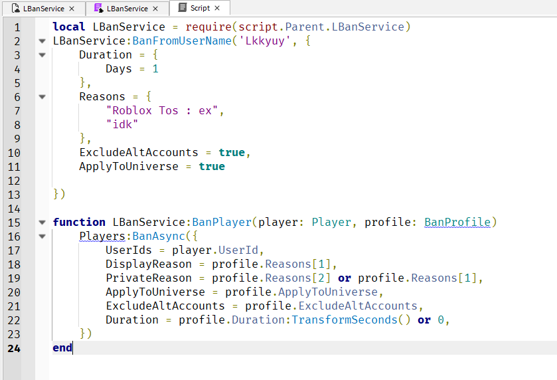The width and height of the screenshot is (557, 380).
Task: Close the first LBanService tab
Action: click(x=72, y=9)
